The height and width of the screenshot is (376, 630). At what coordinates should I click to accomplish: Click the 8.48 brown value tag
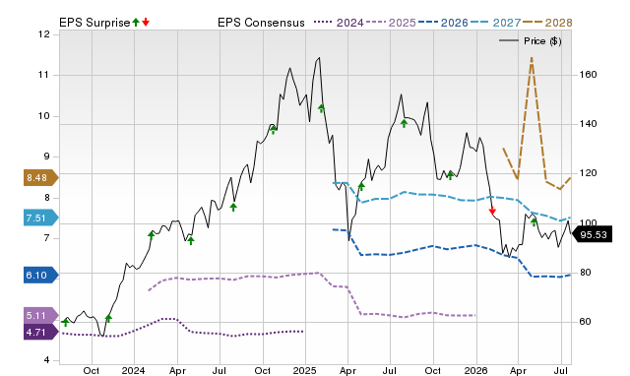tap(41, 177)
